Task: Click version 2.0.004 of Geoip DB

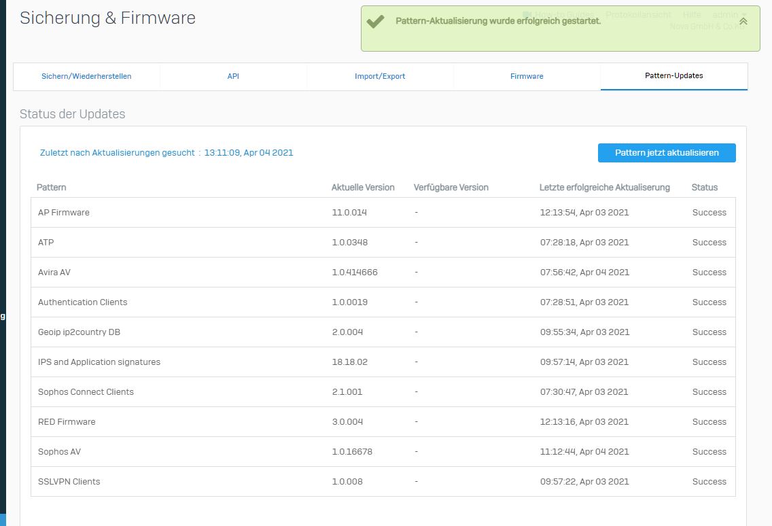Action: point(347,332)
